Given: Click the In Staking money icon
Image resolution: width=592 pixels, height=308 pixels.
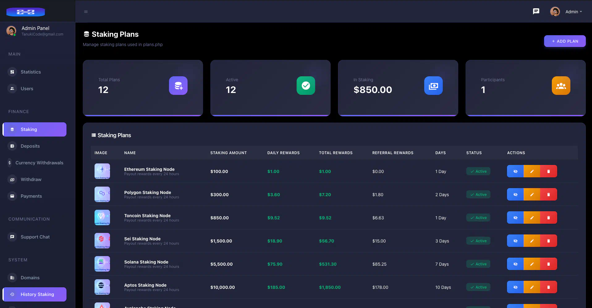Looking at the screenshot, I should [x=433, y=86].
